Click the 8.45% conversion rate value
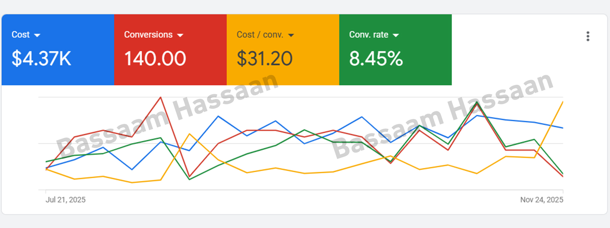610x228 pixels. [376, 59]
